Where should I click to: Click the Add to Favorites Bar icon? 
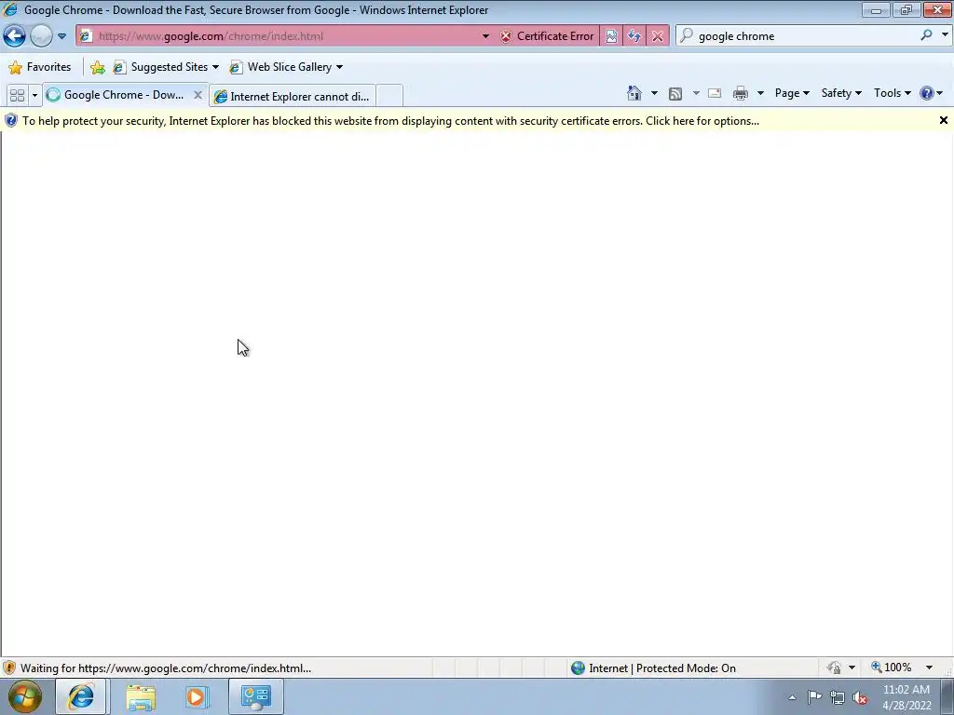pyautogui.click(x=97, y=67)
